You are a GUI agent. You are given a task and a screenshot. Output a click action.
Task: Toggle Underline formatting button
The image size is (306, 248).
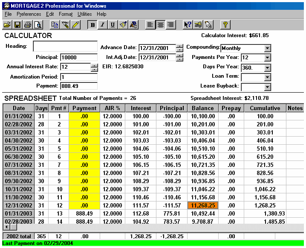(x=113, y=25)
